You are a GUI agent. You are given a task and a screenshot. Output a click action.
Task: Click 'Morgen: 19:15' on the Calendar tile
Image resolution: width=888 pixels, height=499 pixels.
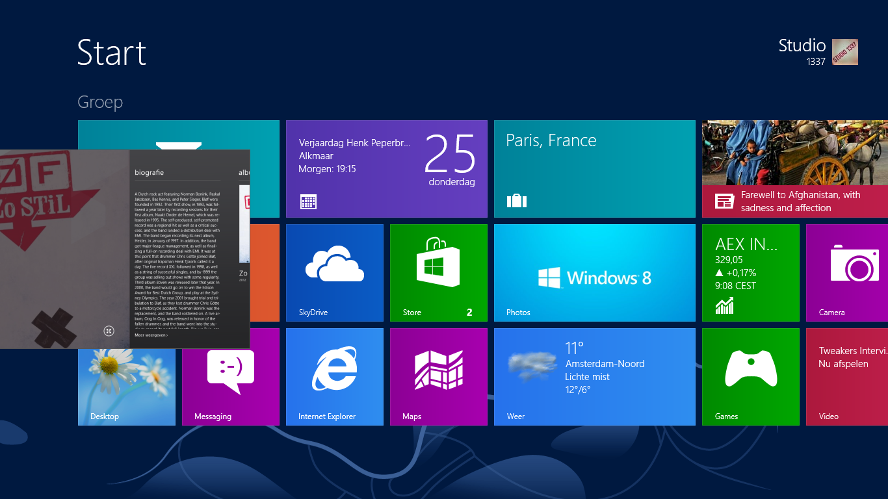[x=327, y=169]
